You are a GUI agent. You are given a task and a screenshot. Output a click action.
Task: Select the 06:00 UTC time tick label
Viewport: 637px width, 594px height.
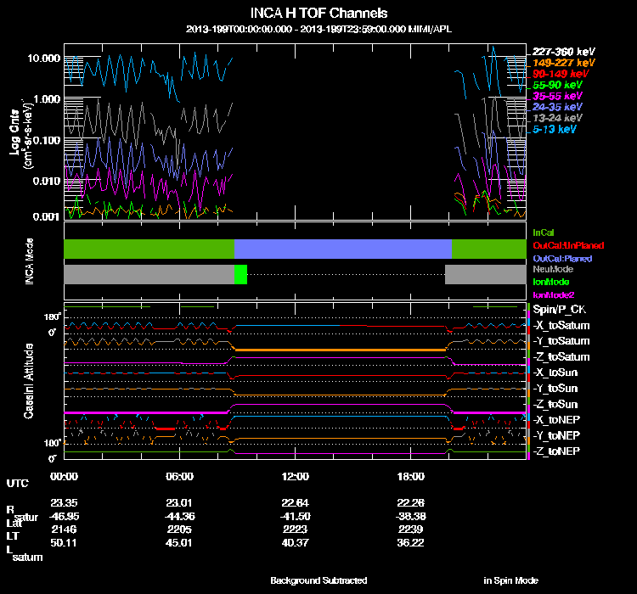[179, 476]
